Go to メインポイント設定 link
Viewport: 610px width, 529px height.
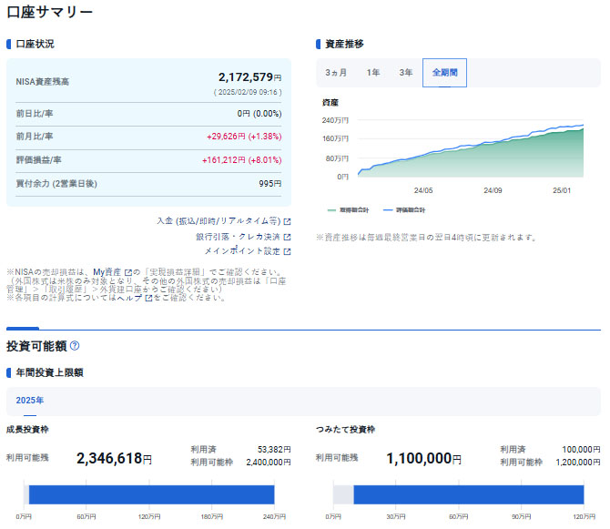tap(241, 251)
